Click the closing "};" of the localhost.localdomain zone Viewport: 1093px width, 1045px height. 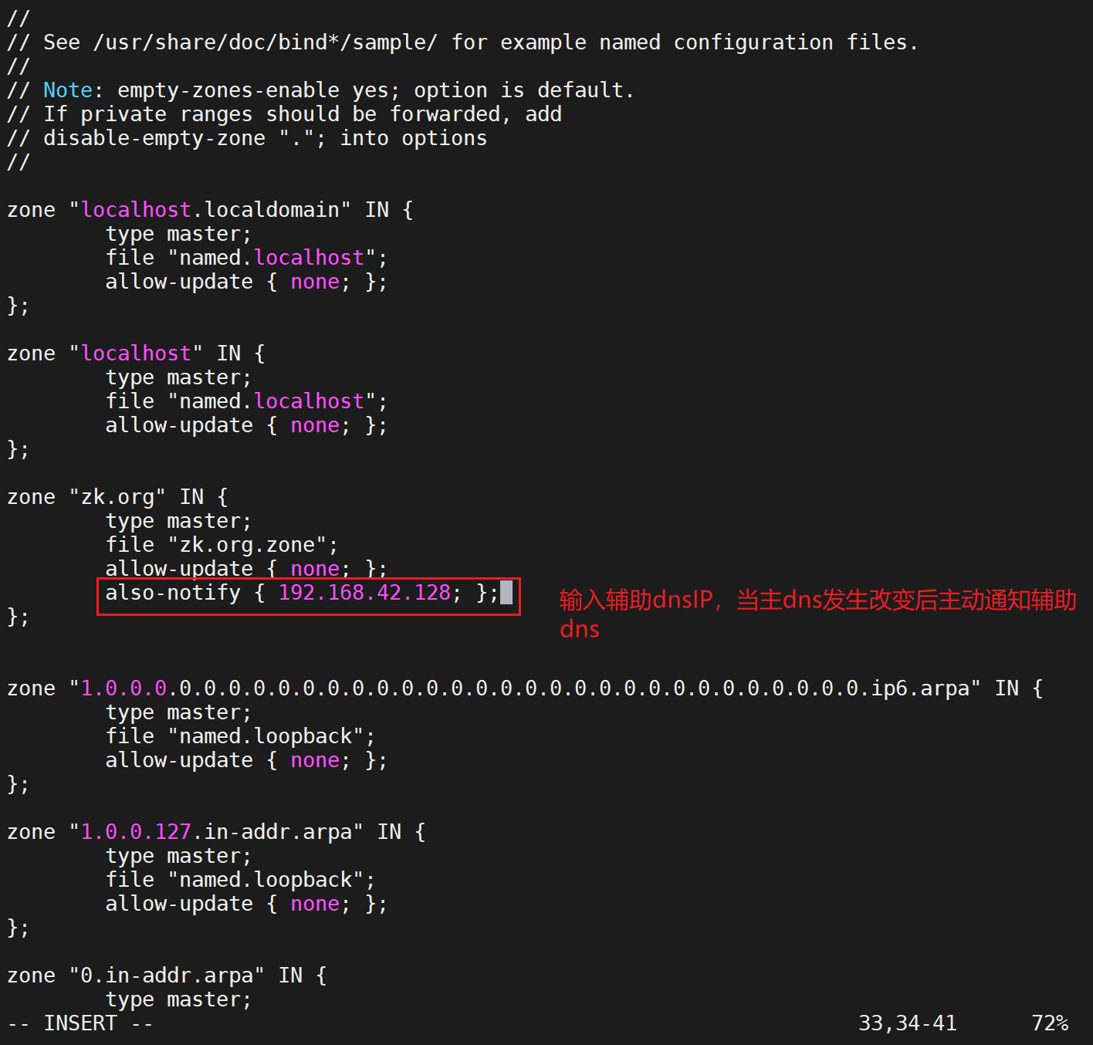click(x=19, y=306)
